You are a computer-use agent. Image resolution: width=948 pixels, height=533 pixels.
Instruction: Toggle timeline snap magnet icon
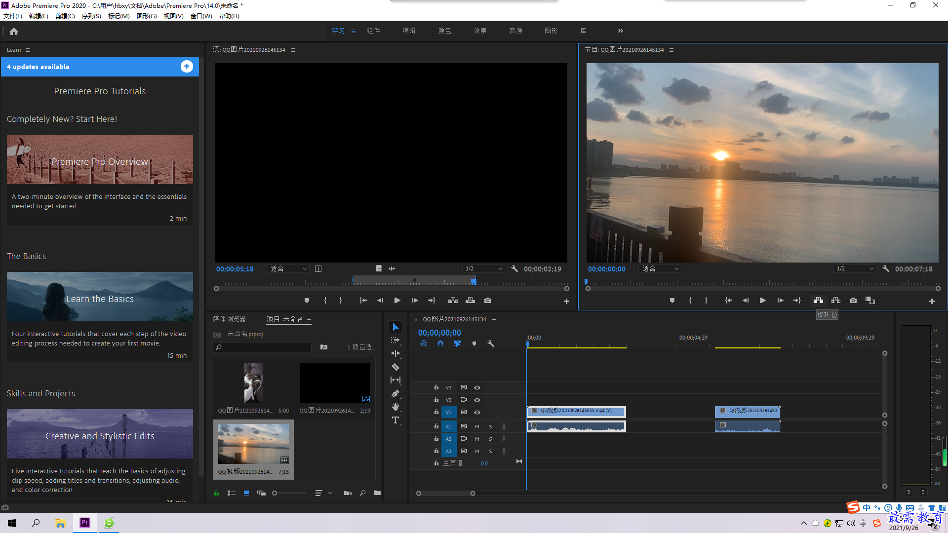(x=440, y=343)
